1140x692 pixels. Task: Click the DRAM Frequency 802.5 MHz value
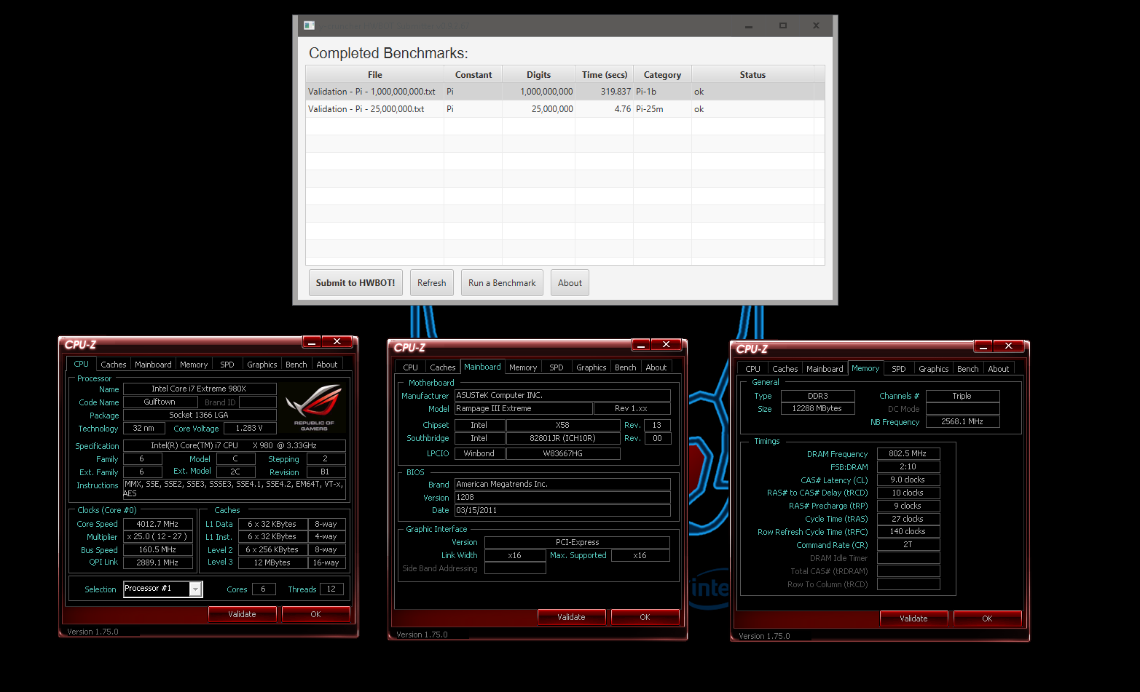tap(908, 454)
